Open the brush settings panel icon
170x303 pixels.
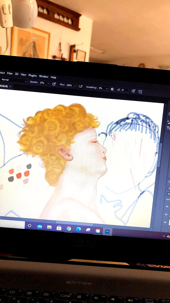tap(169, 122)
